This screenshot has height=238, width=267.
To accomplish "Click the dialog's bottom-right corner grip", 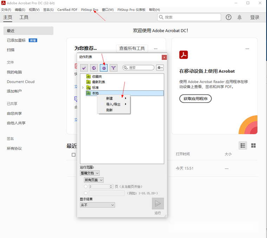I will click(x=165, y=216).
